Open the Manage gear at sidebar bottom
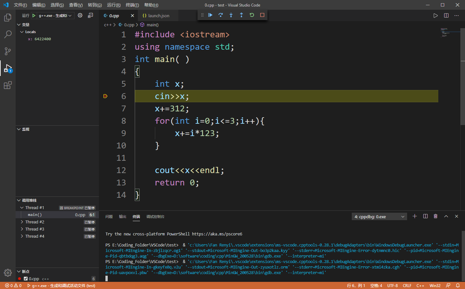 point(8,273)
